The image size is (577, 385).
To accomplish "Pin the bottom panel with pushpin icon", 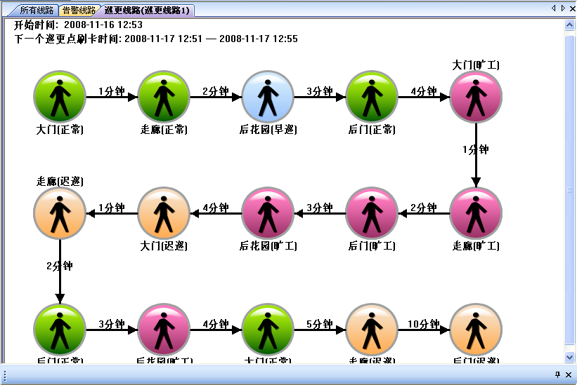I will pos(557,375).
